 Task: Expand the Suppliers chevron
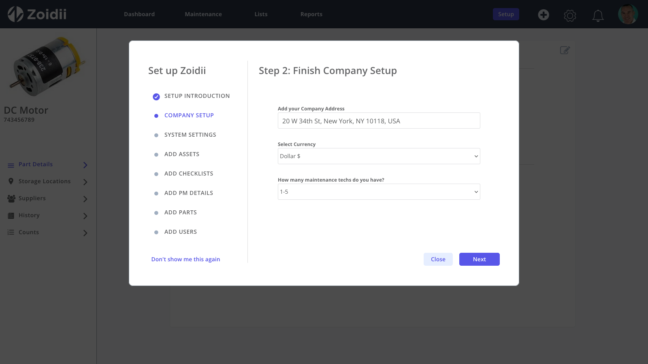[85, 199]
